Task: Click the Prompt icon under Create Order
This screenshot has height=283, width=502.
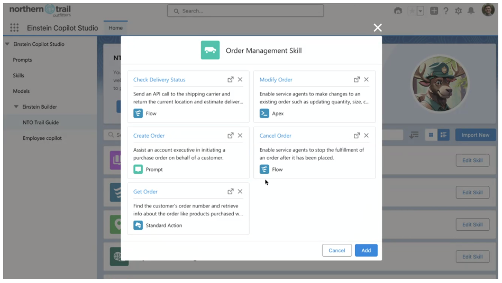Action: pyautogui.click(x=138, y=169)
